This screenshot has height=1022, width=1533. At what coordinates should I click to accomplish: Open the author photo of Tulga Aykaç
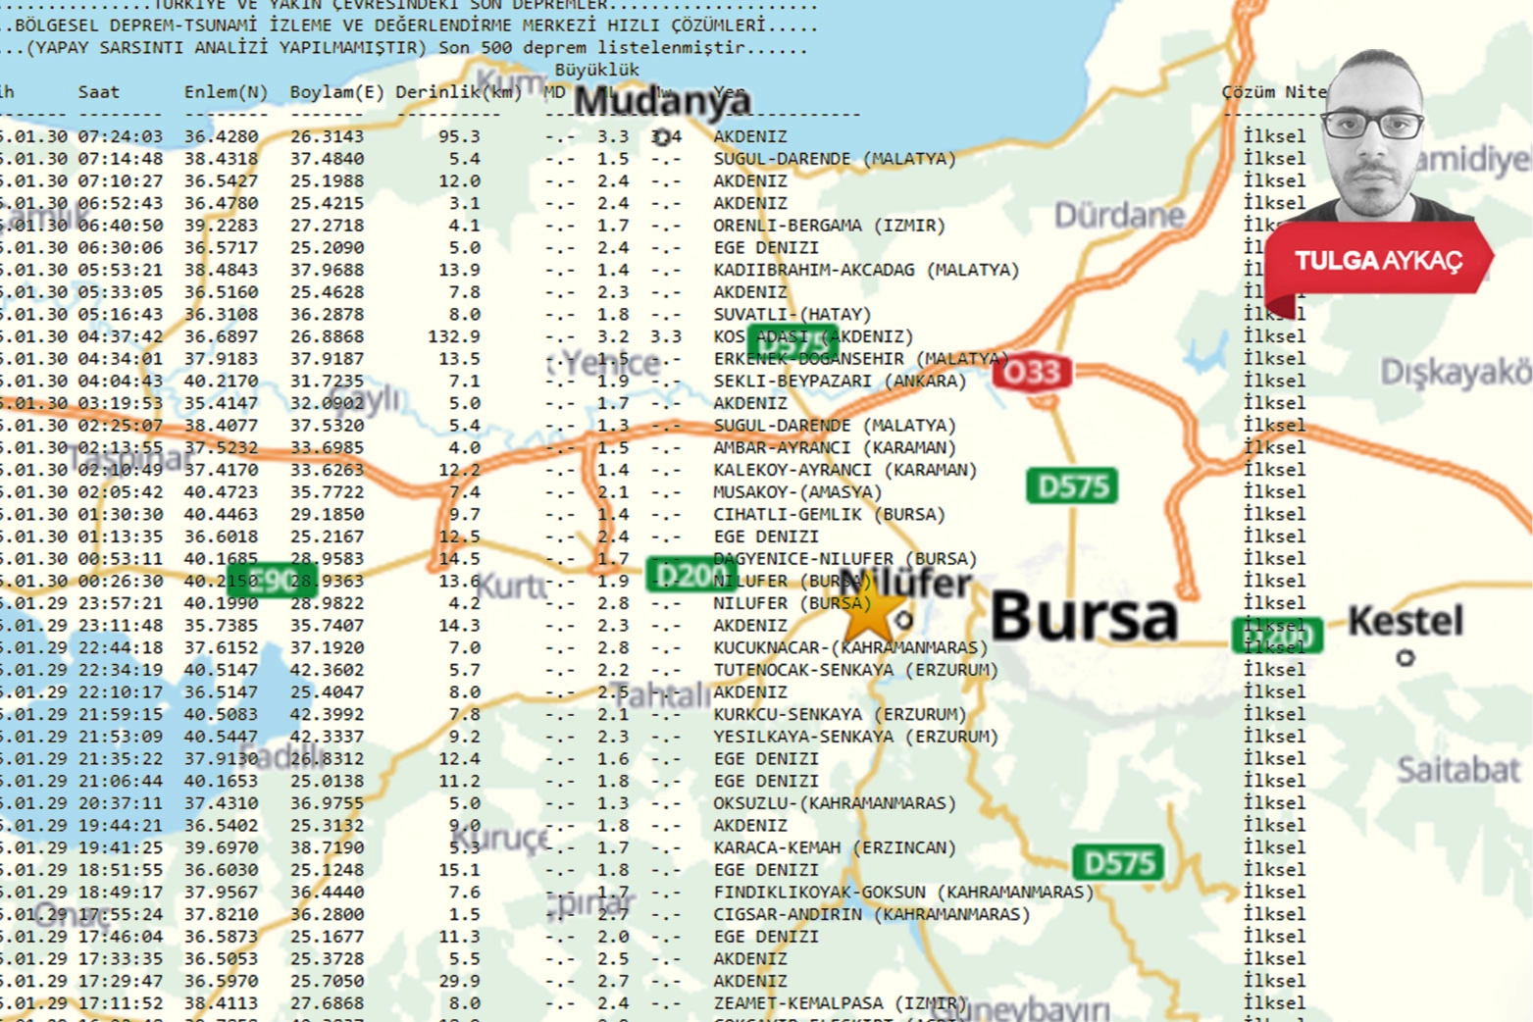point(1373,137)
